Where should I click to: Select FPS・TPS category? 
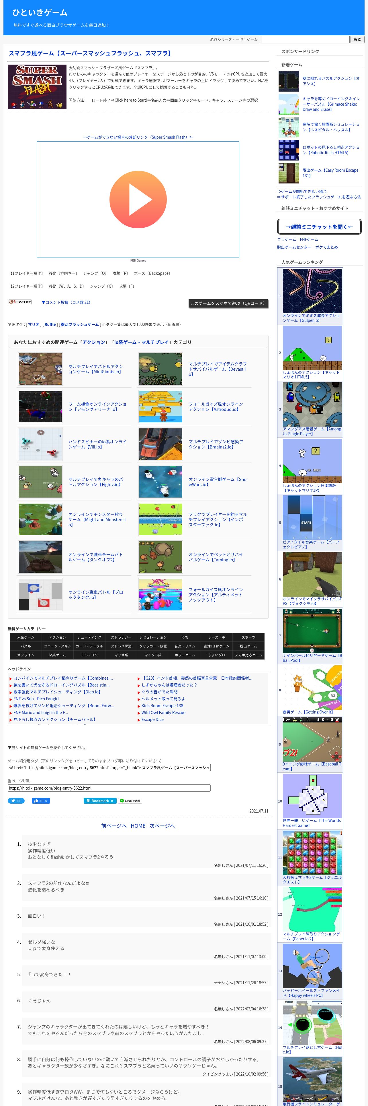click(89, 655)
